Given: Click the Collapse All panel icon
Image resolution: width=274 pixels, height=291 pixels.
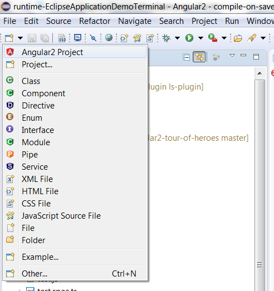Looking at the screenshot, I should 186,57.
